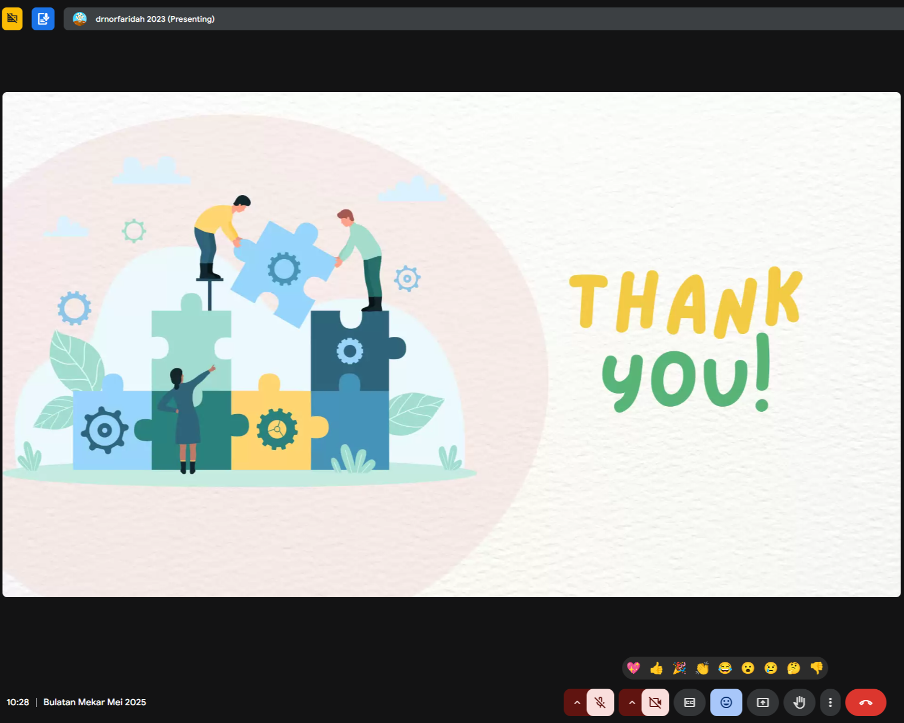Send the thumbs down reaction

[x=816, y=668]
